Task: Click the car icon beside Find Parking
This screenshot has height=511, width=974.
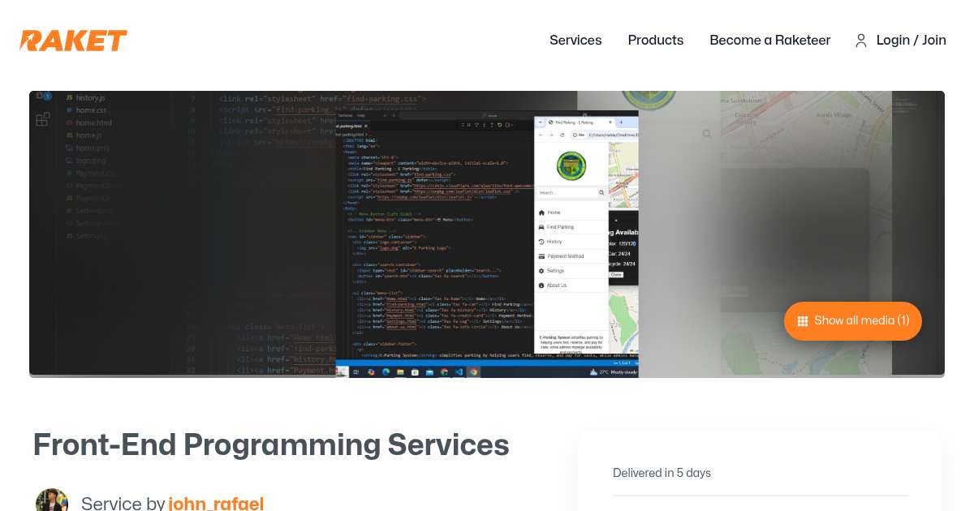Action: coord(541,227)
